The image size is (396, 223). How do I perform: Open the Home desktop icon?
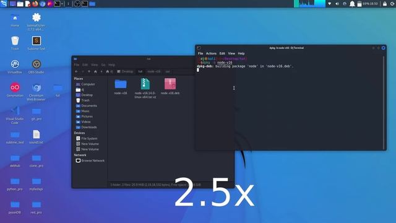point(15,20)
